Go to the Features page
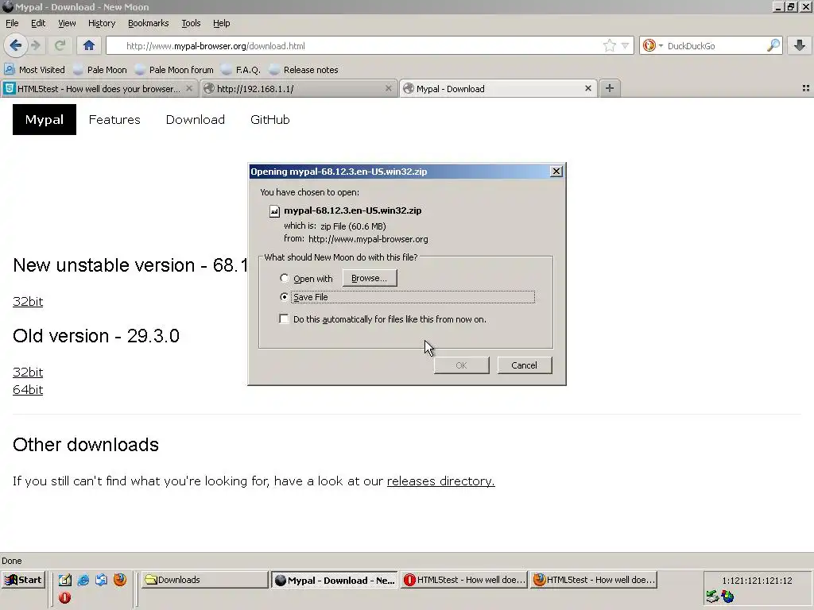The width and height of the screenshot is (814, 610). [114, 120]
